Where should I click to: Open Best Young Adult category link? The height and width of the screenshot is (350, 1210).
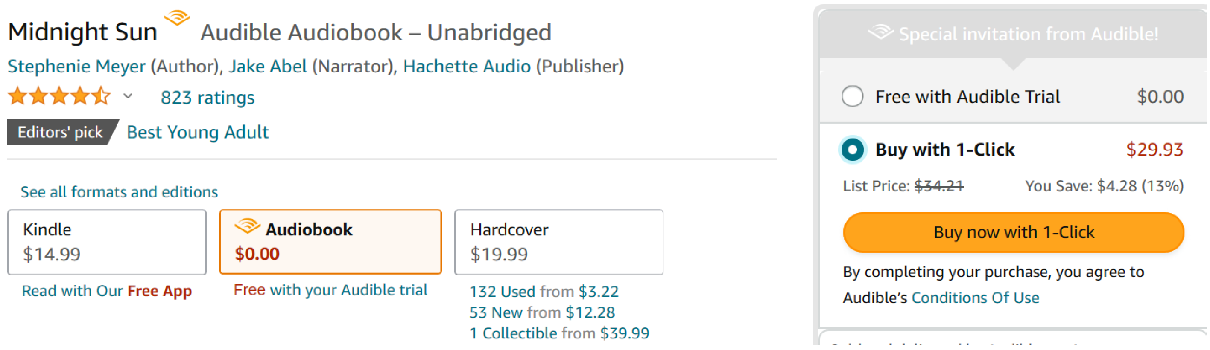[198, 133]
